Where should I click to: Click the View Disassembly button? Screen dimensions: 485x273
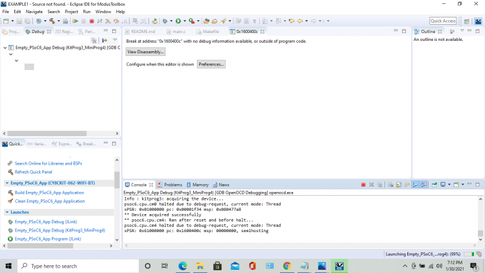145,52
